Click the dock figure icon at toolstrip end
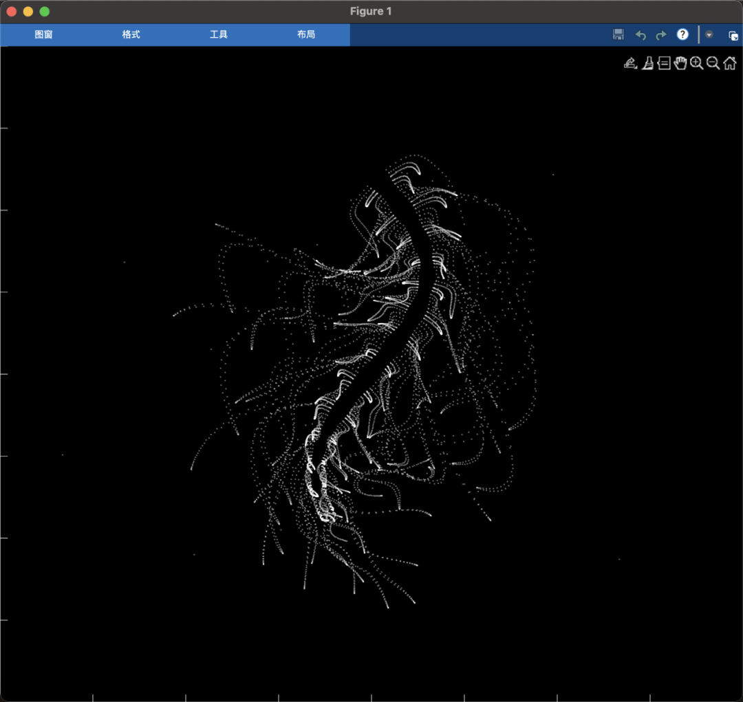 [x=733, y=36]
